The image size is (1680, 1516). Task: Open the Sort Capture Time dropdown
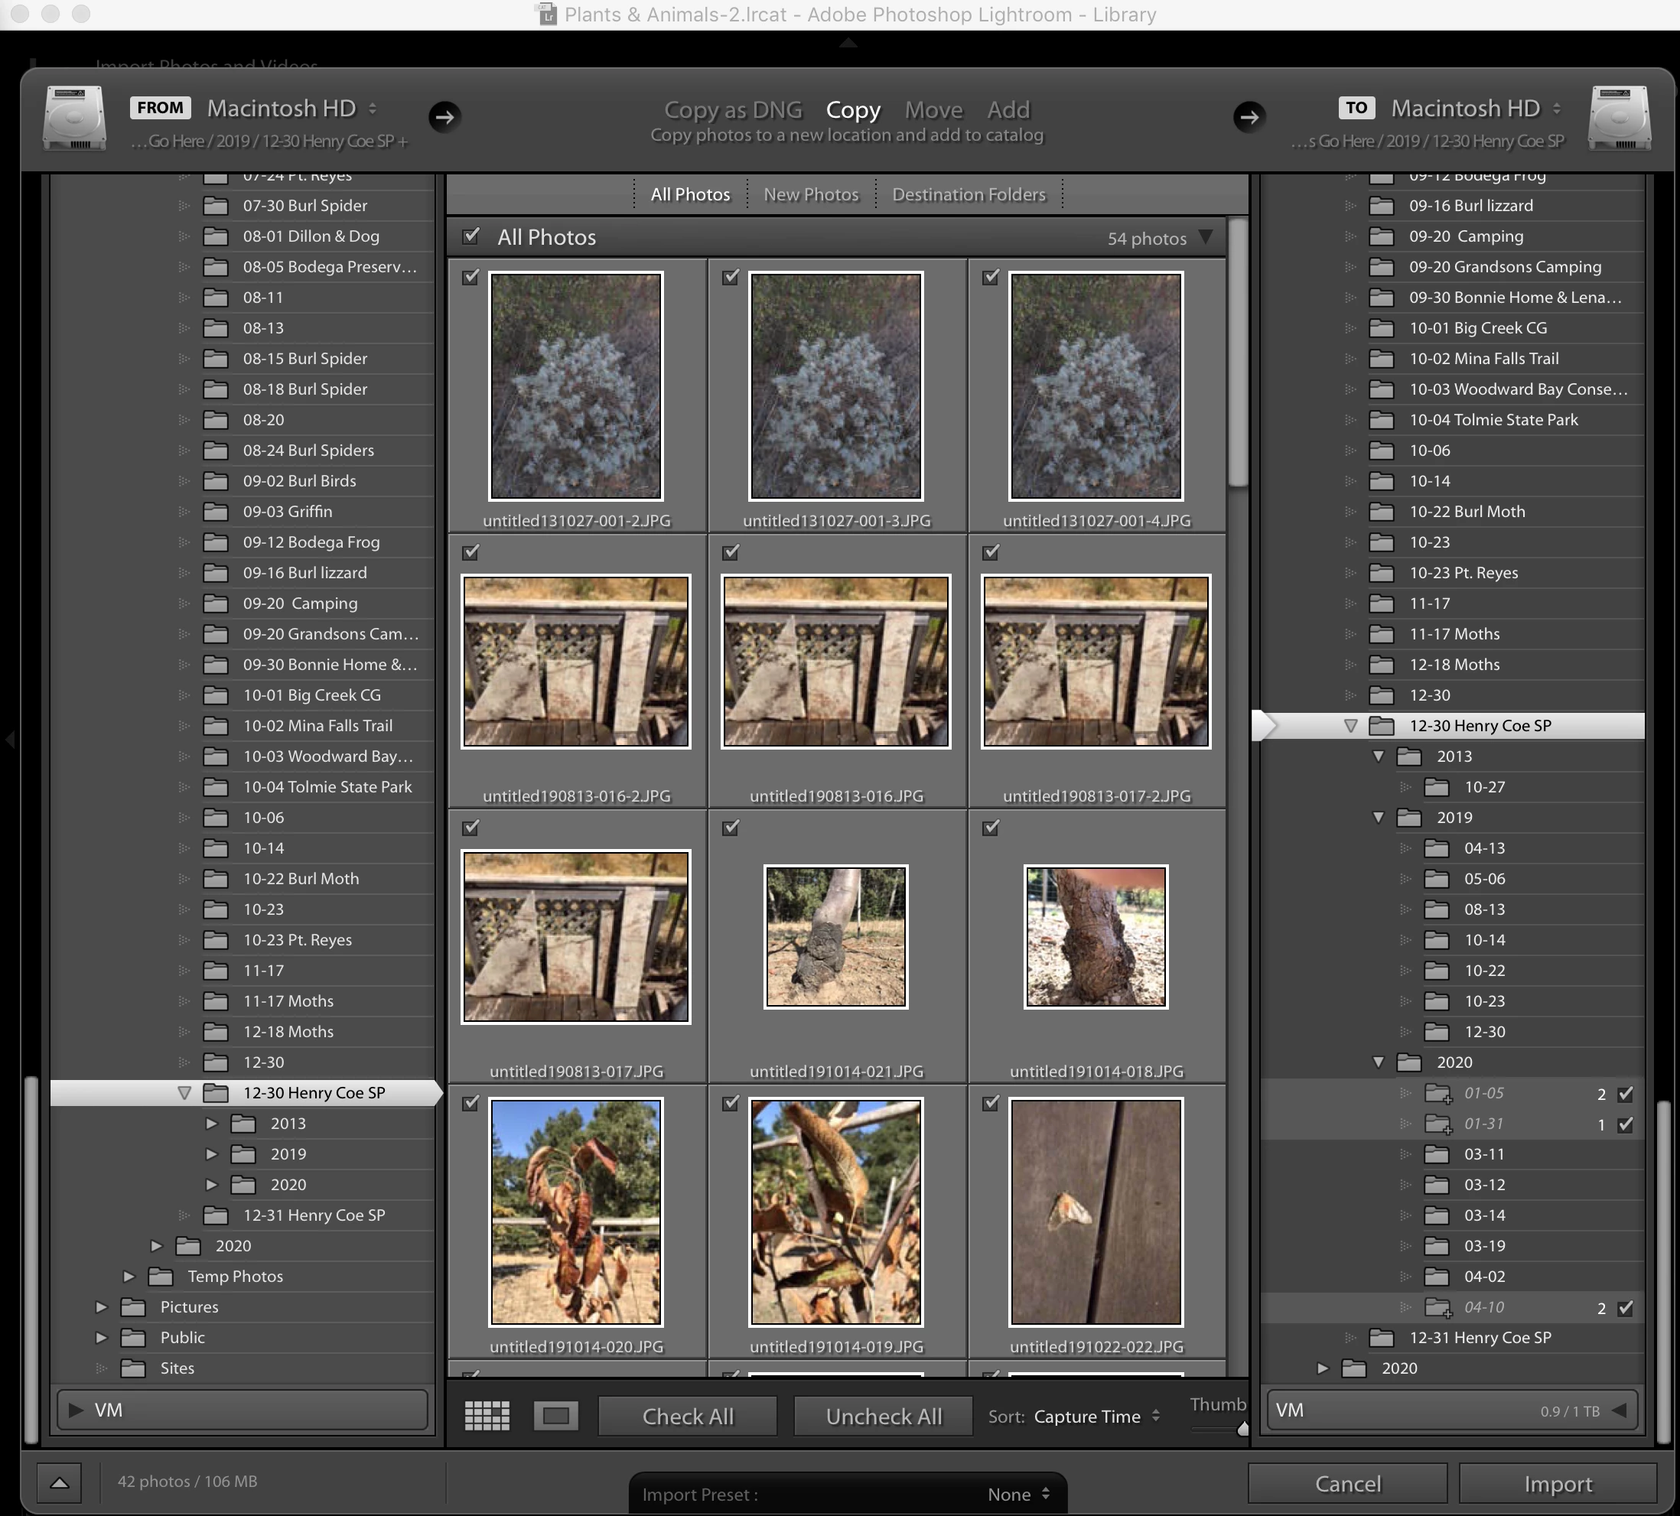(1096, 1416)
